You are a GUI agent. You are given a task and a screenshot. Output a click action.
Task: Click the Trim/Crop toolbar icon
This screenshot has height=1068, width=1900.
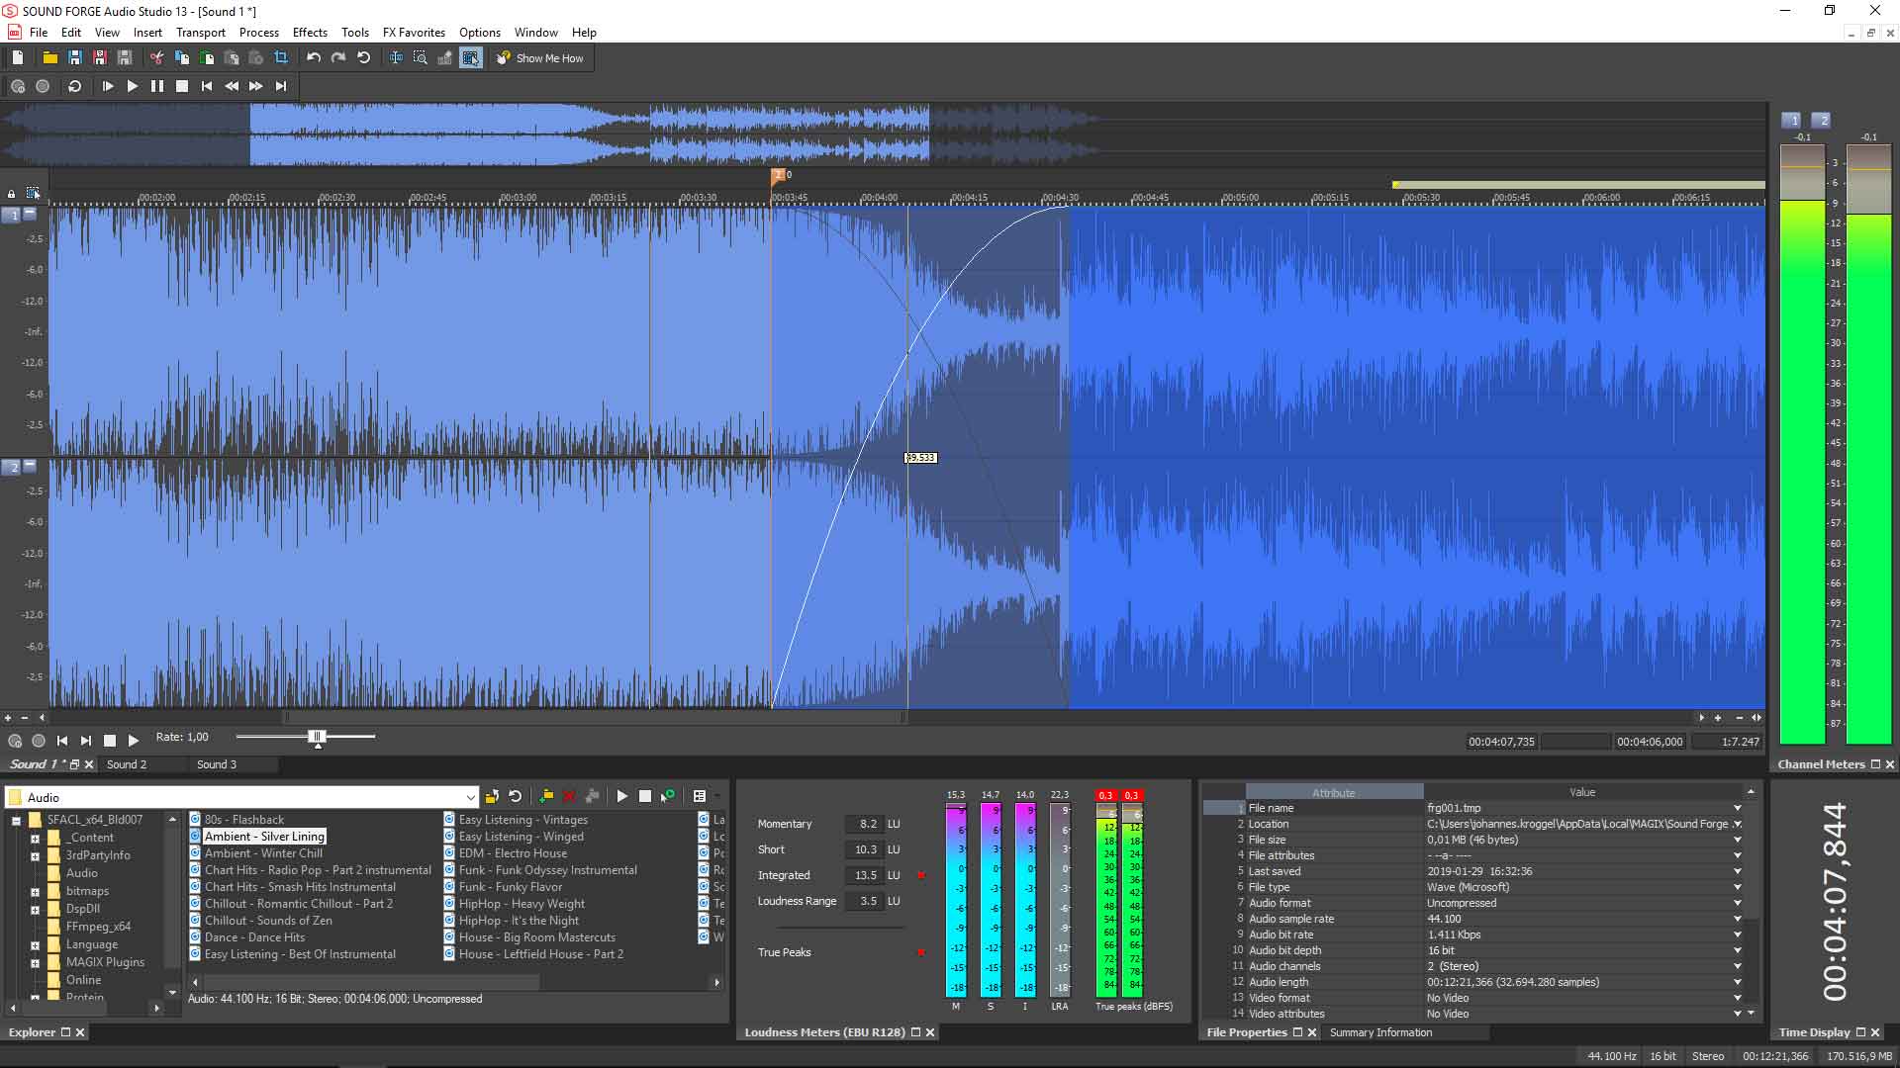coord(282,57)
